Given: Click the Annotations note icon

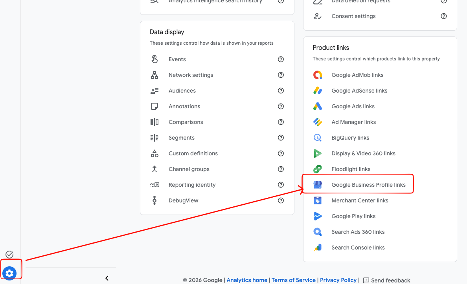Looking at the screenshot, I should click(154, 106).
